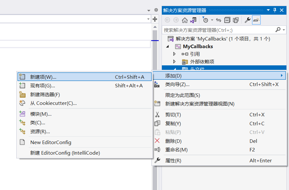Select 模块(M)... in Add submenu
289x190 pixels.
click(85, 114)
